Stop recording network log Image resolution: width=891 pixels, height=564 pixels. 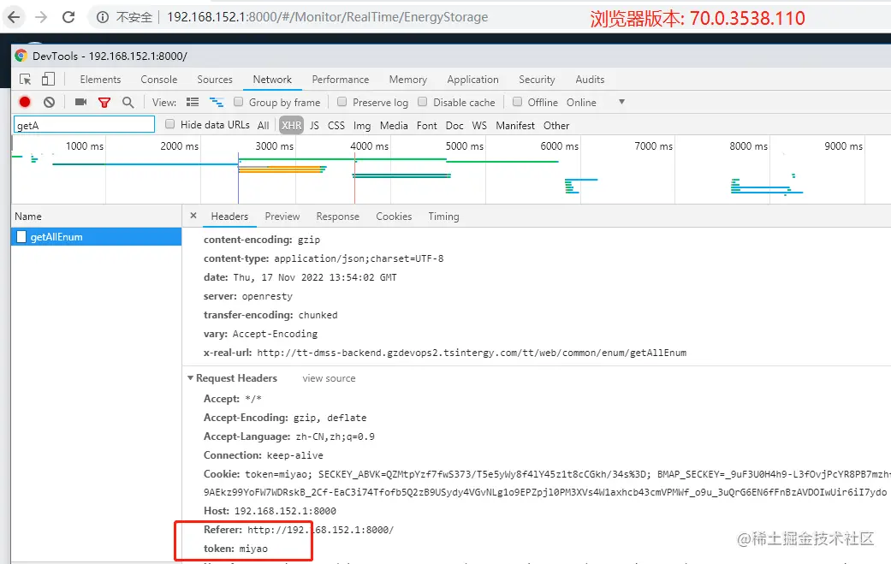(x=25, y=102)
